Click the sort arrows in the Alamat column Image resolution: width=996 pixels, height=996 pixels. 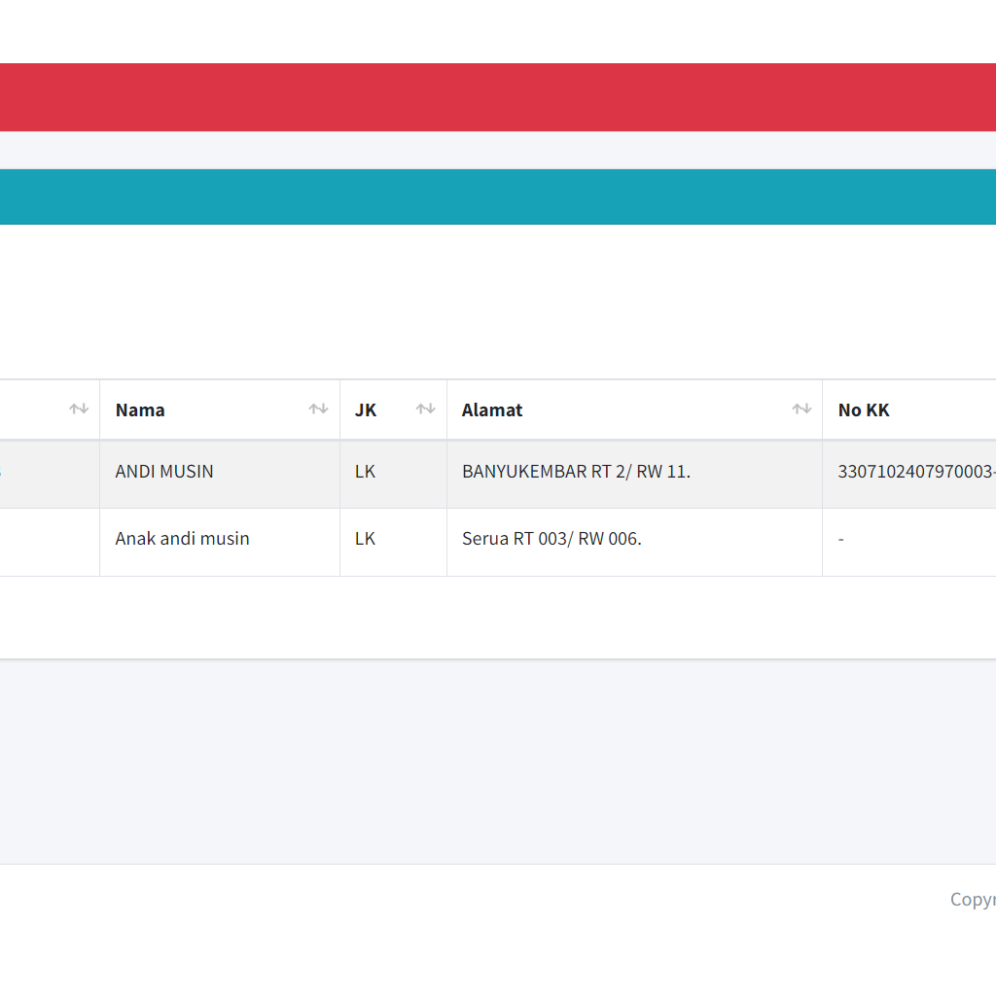point(801,409)
